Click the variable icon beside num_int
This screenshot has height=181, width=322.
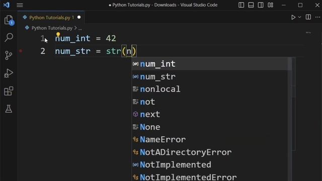pos(135,64)
